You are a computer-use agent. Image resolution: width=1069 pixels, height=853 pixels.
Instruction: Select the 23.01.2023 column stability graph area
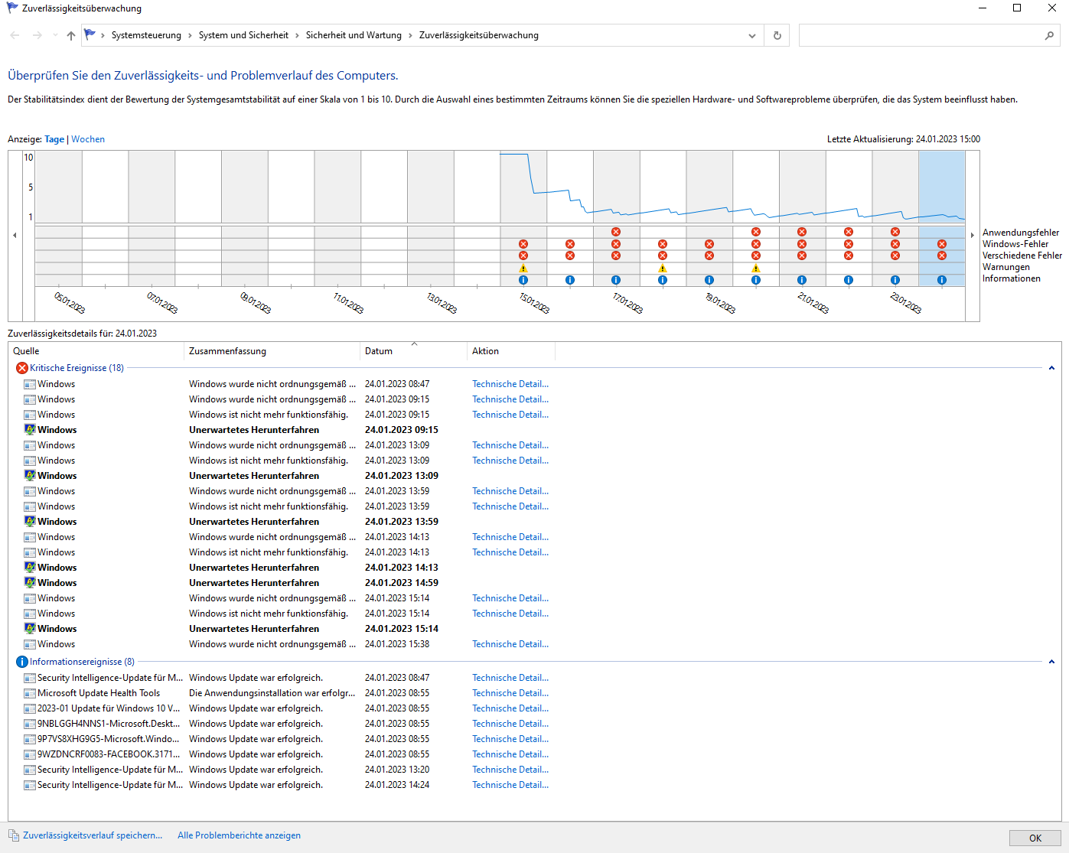coord(895,187)
